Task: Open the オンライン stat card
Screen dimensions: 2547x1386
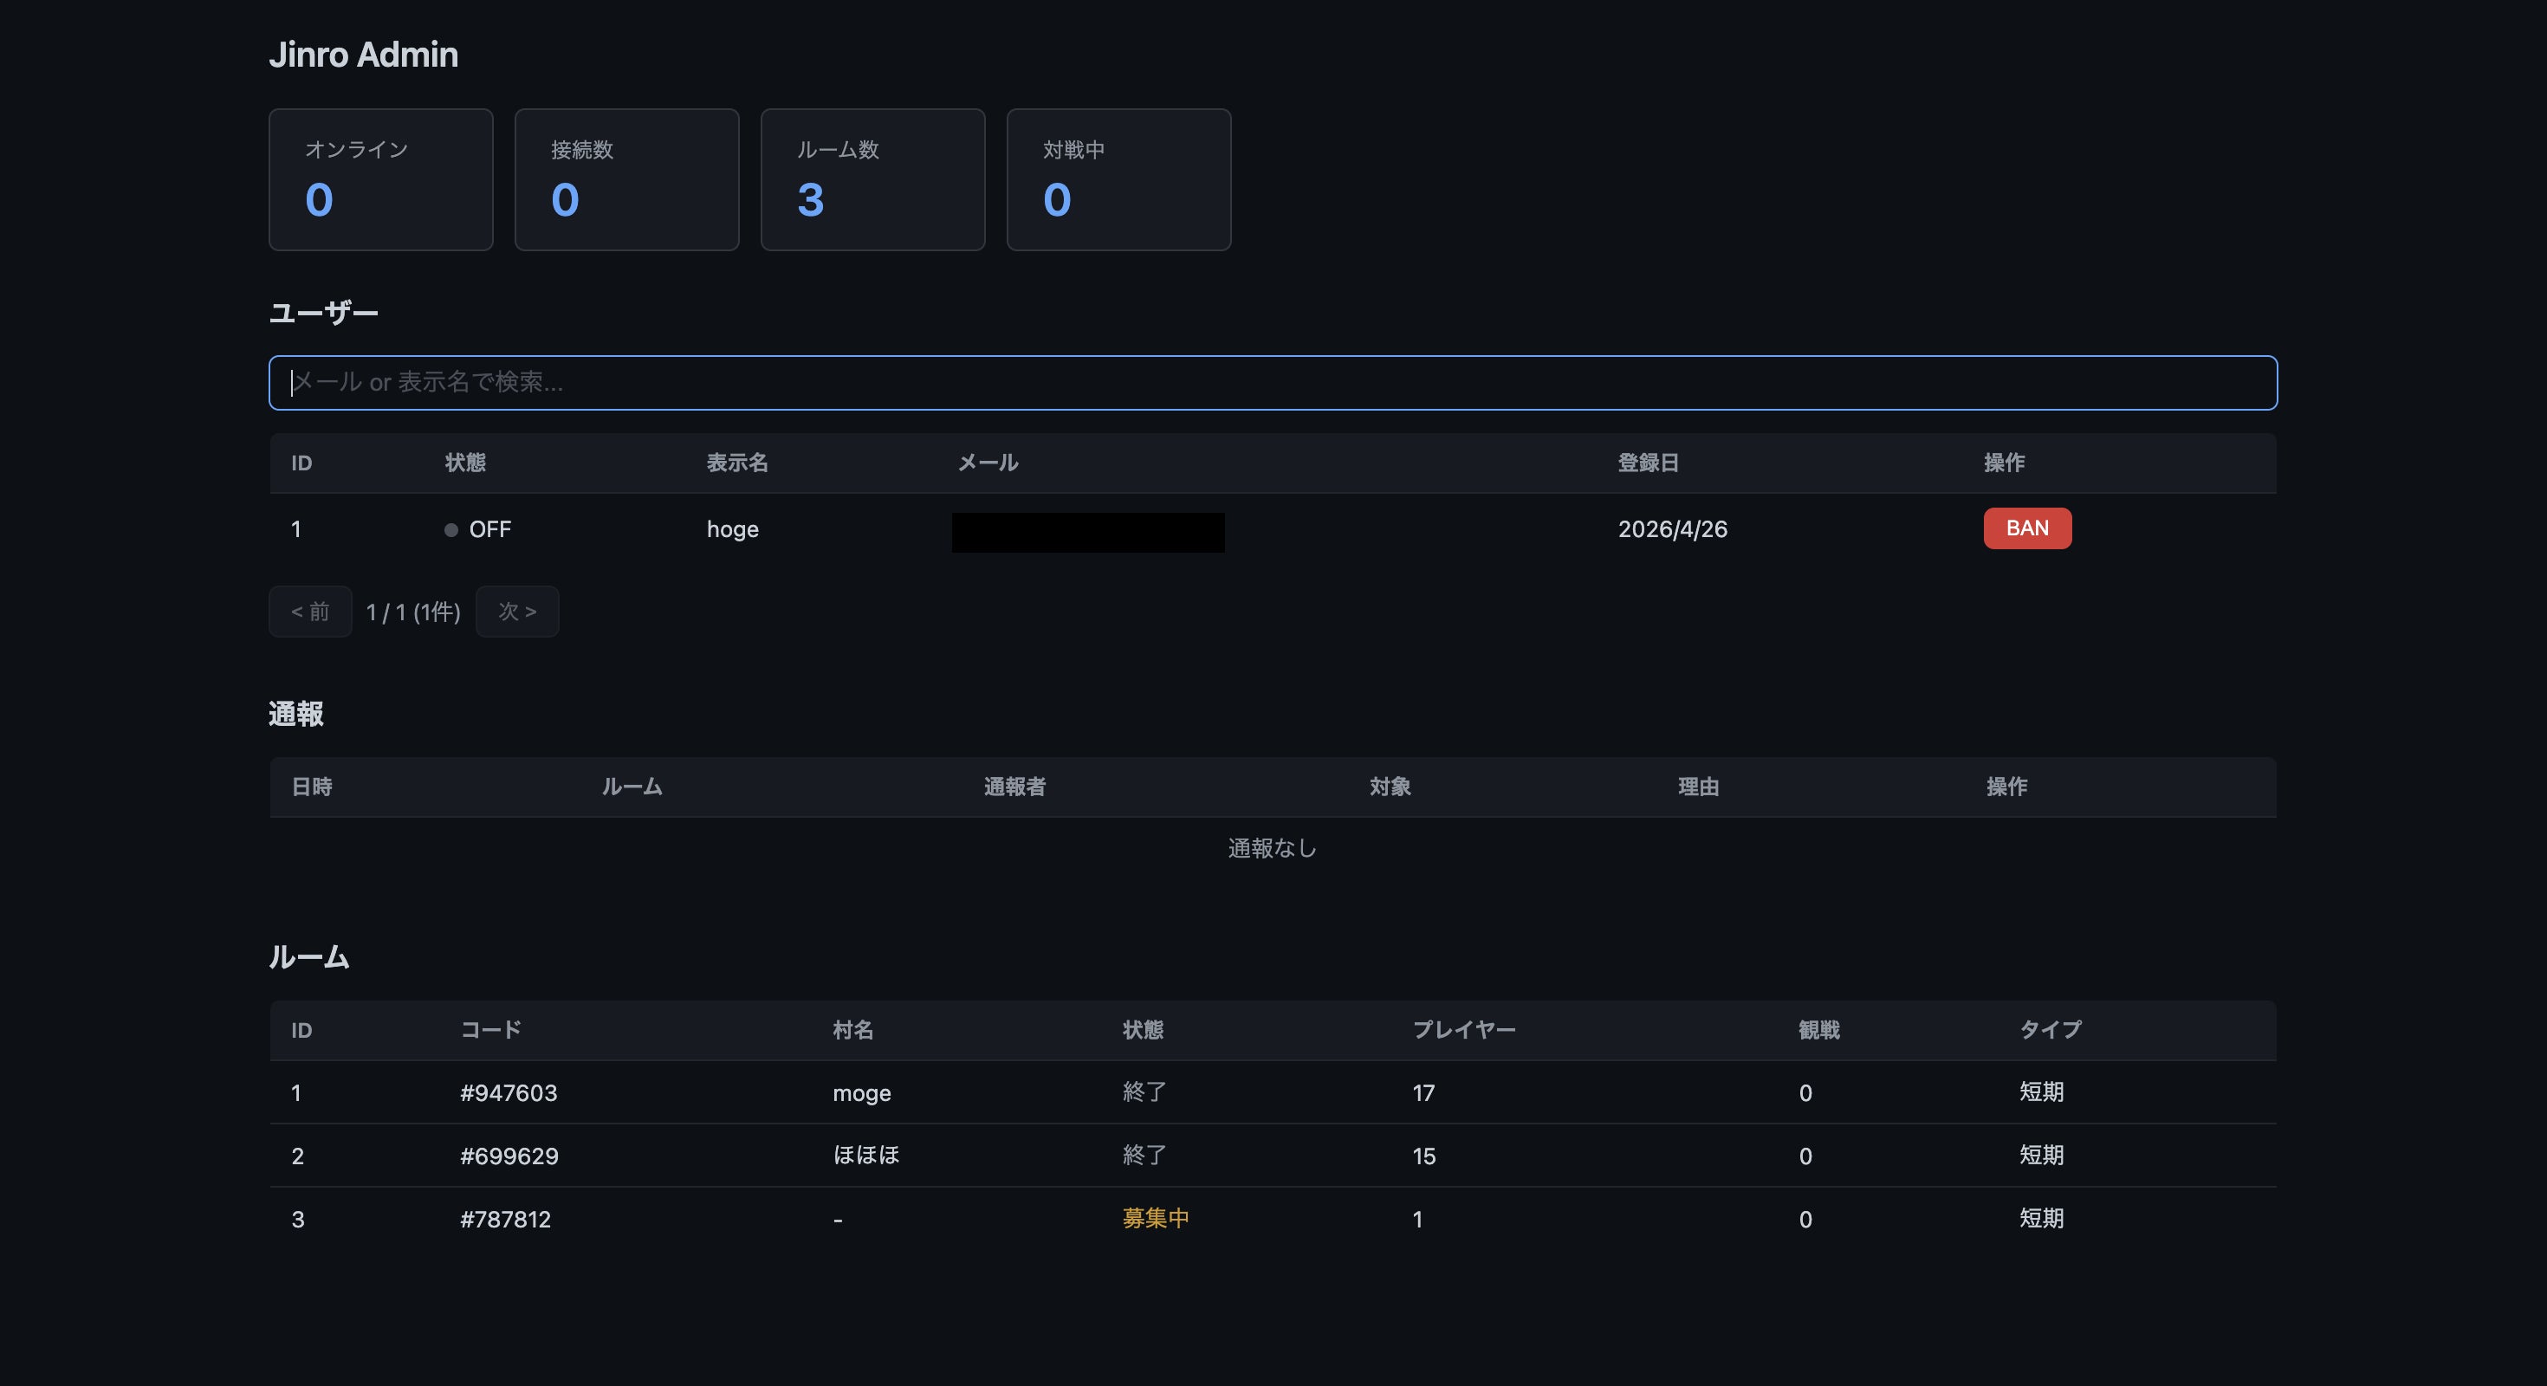Action: 380,179
